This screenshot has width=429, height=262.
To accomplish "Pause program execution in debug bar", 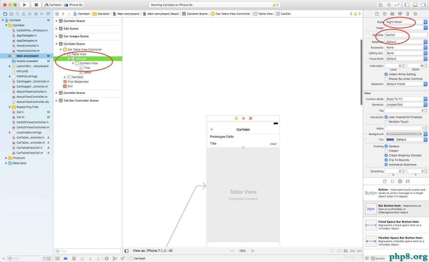I will [74, 258].
